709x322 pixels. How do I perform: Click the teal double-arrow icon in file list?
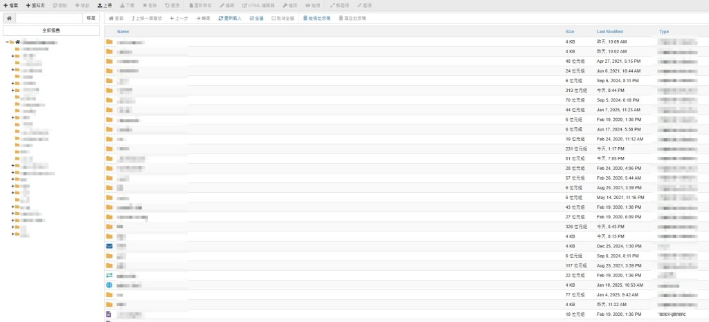point(109,275)
